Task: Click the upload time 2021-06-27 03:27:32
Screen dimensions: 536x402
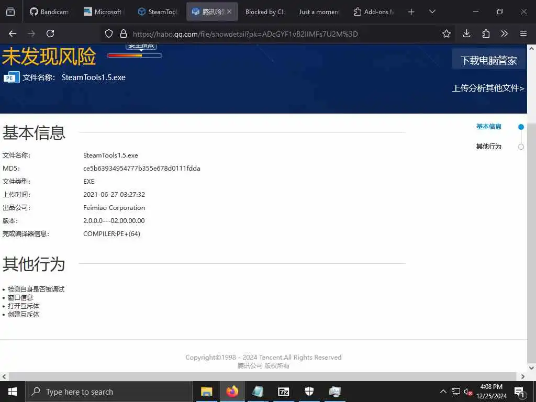Action: (x=114, y=195)
